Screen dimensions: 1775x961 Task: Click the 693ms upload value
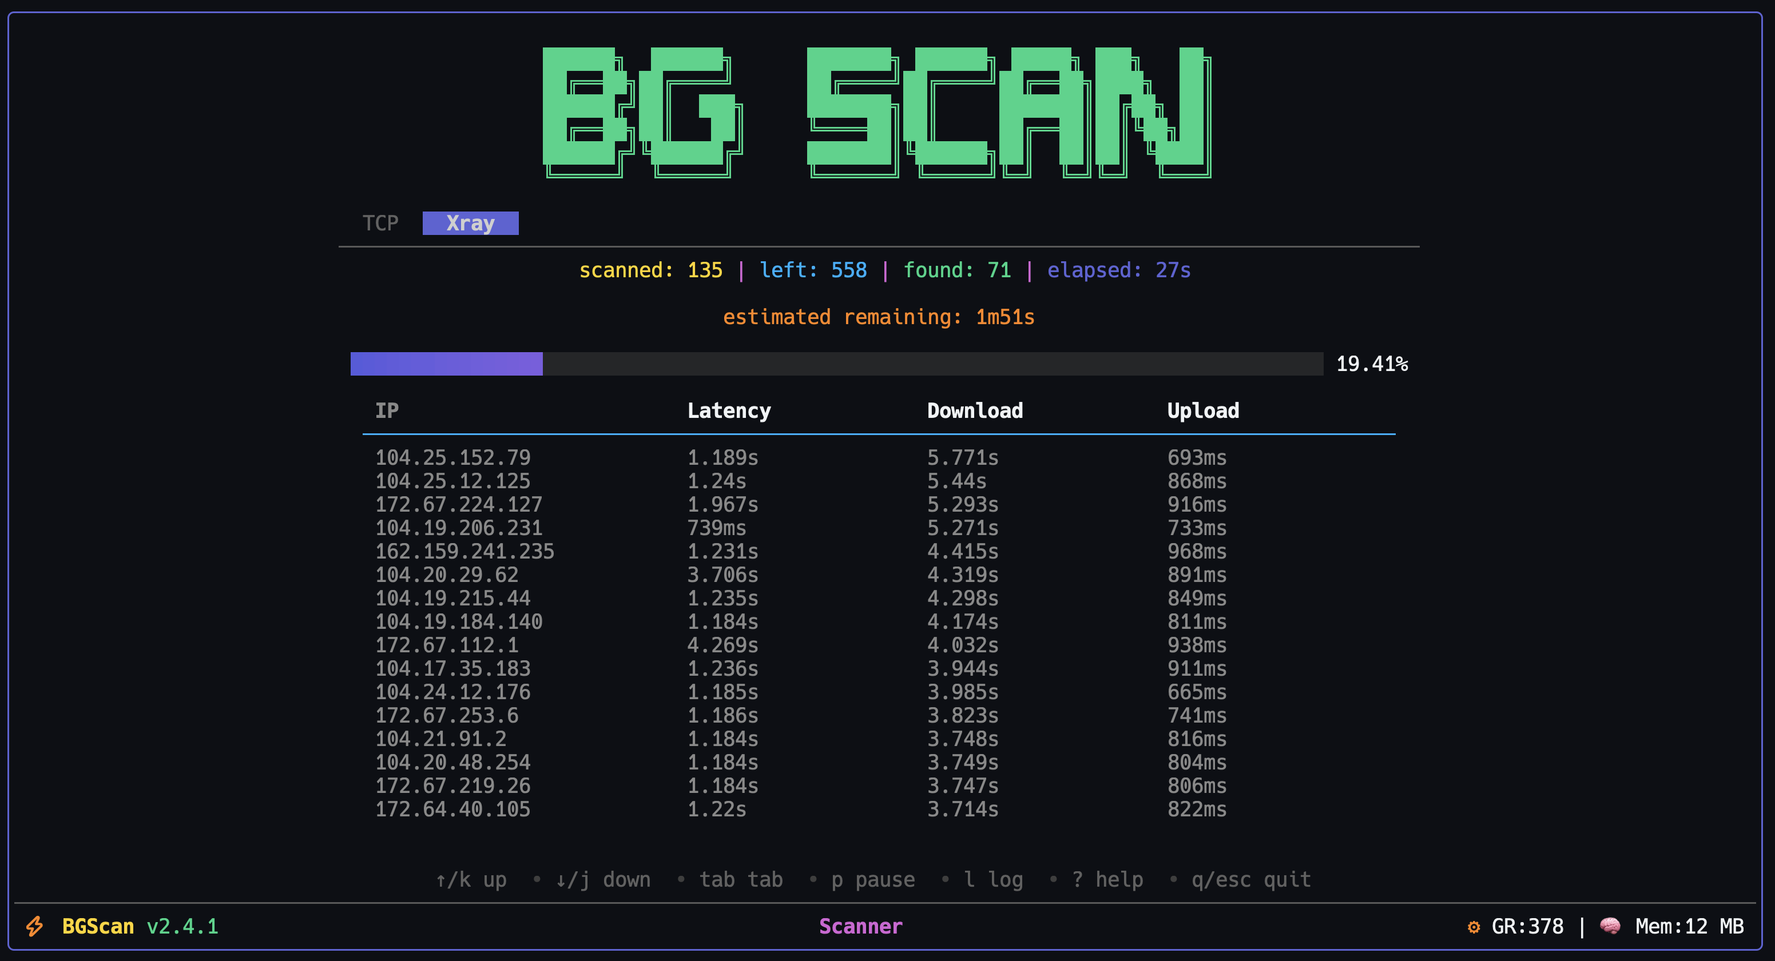coord(1197,457)
